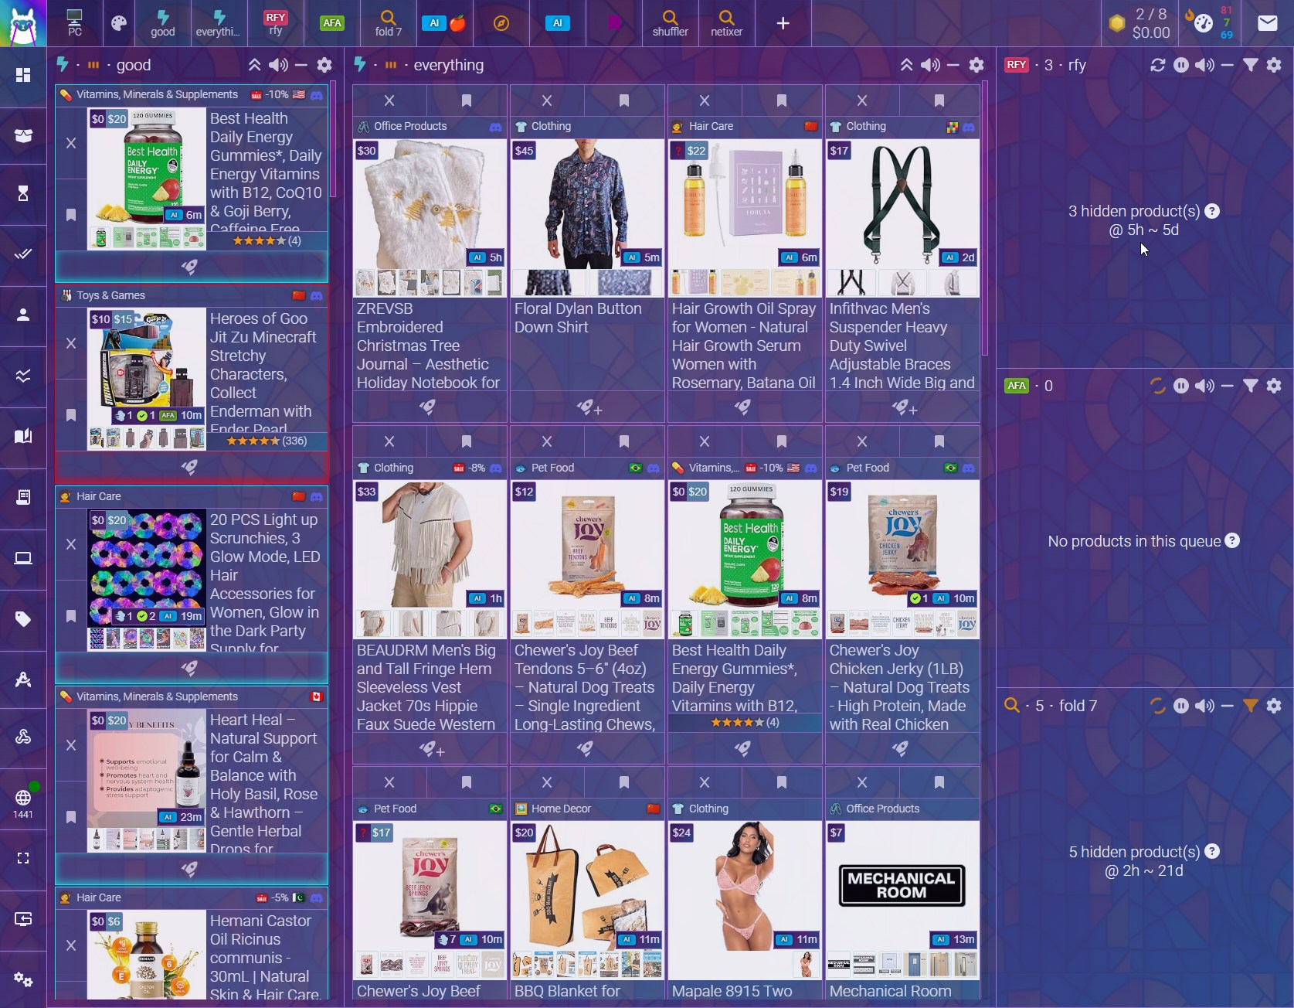Open the fold 7 search tab

389,23
